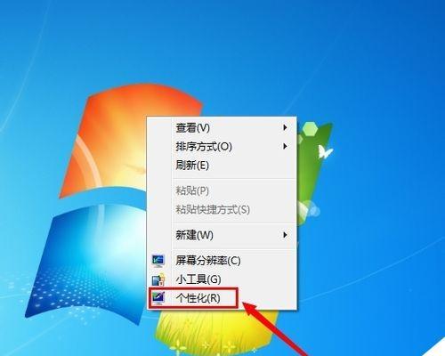Select 排序方式(O) in the context menu
This screenshot has height=356, width=445.
(222, 147)
